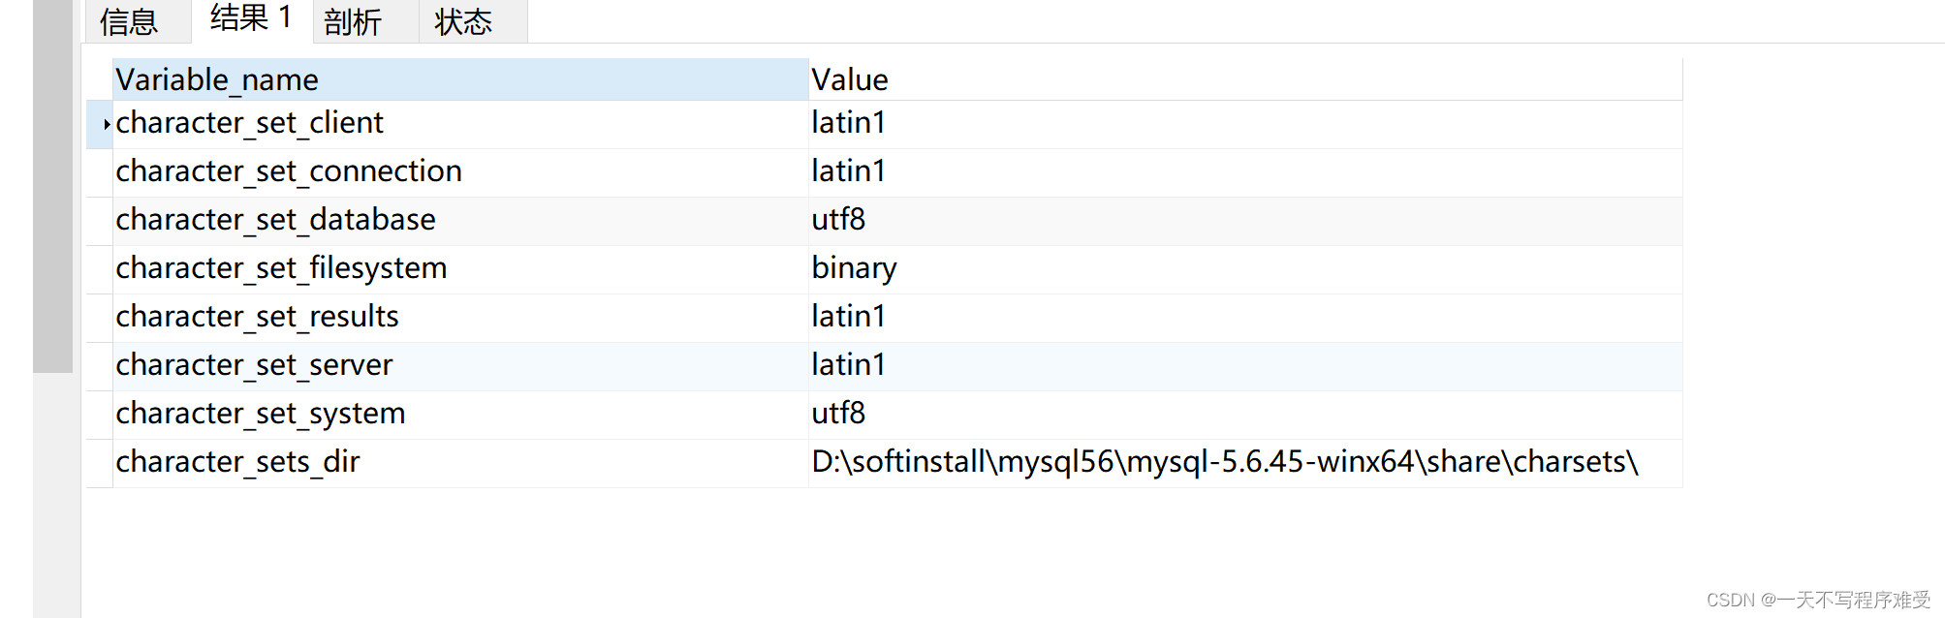
Task: Open the 剖析 tab
Action: pyautogui.click(x=365, y=21)
